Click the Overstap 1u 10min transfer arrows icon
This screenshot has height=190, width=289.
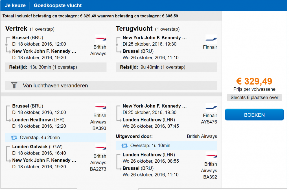(124, 146)
